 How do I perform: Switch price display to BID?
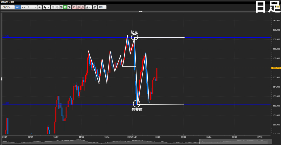coord(18,7)
